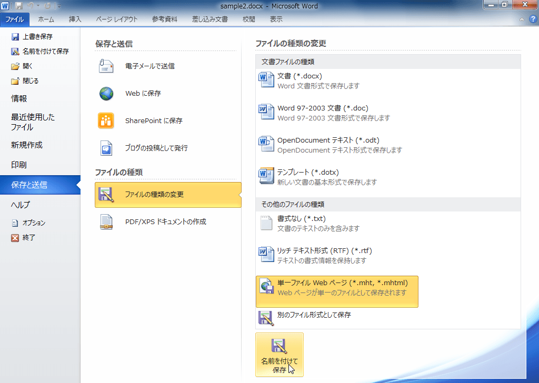Open the 新規作成 section
The width and height of the screenshot is (539, 383).
tap(26, 145)
